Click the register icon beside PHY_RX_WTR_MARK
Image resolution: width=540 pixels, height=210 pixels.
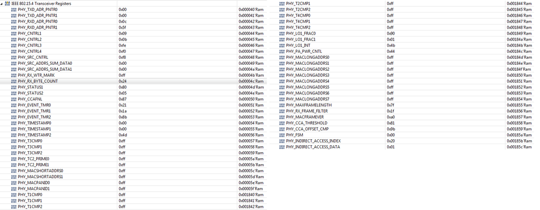coord(14,75)
